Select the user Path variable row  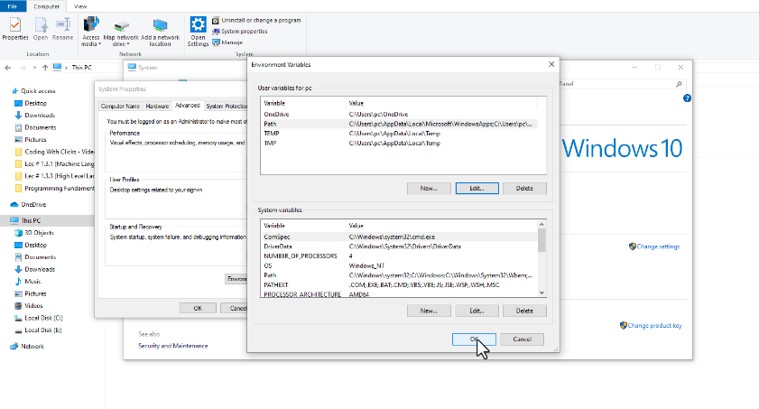tap(398, 124)
